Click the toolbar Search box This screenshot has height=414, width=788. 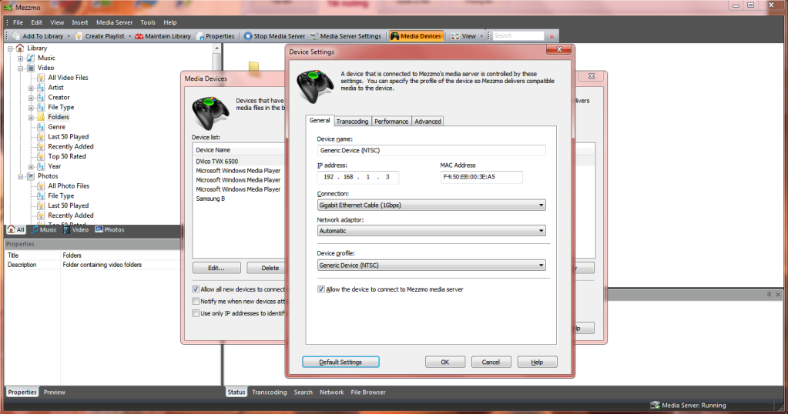point(518,36)
